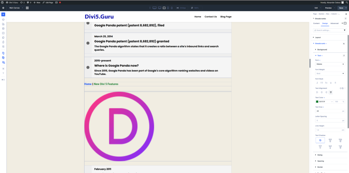349x173 pixels.
Task: Apply small-caps Tt font style
Action: tap(326, 83)
